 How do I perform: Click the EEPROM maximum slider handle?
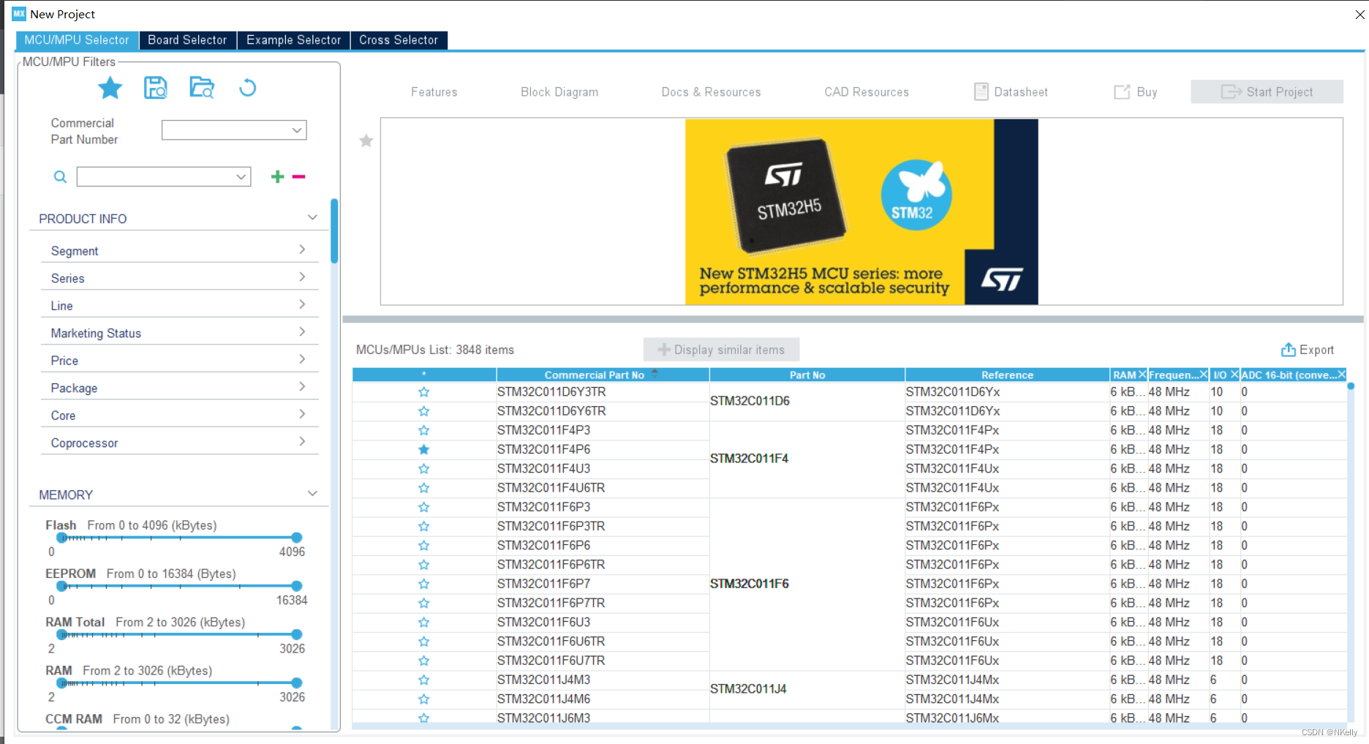coord(296,586)
